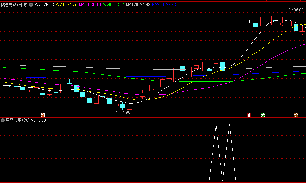Select the MA60: 23.47 label

(x=113, y=5)
